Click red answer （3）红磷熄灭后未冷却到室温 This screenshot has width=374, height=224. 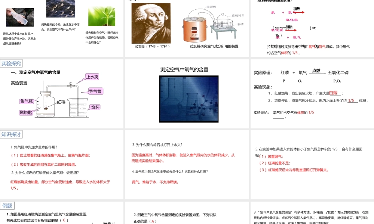pos(294,170)
